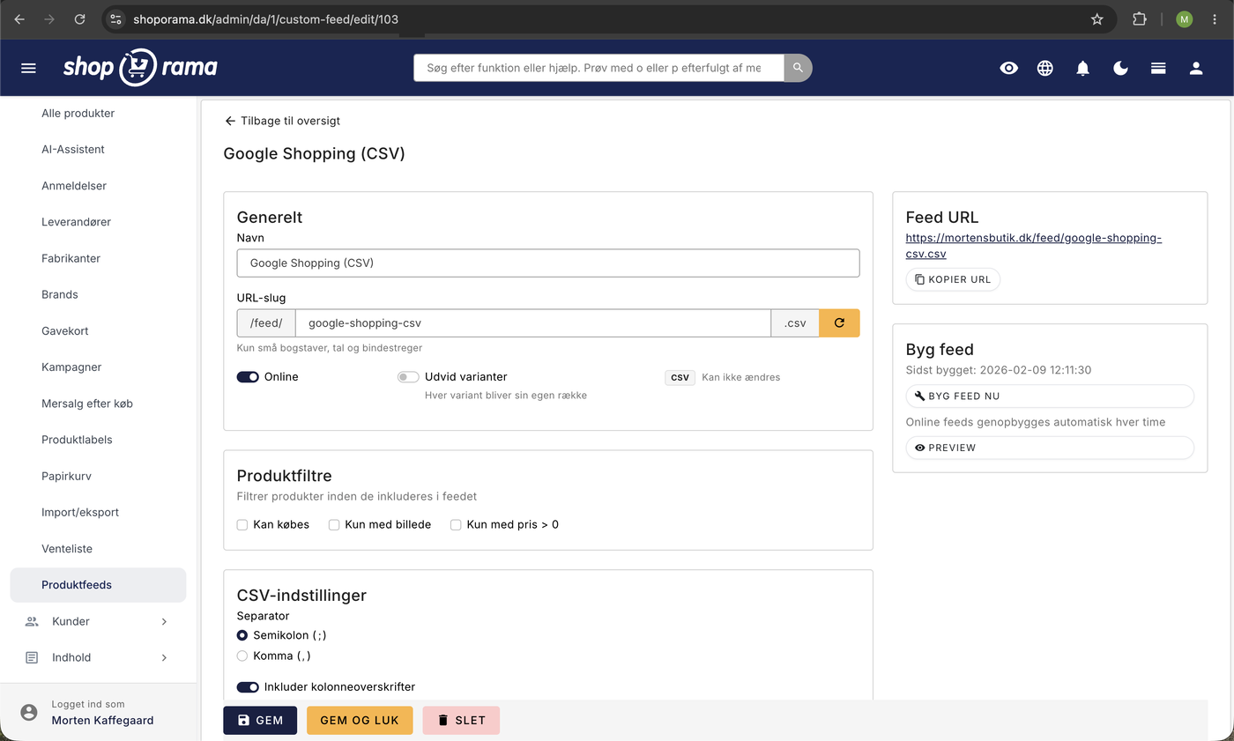
Task: Expand the Kunder menu chevron
Action: pos(164,621)
